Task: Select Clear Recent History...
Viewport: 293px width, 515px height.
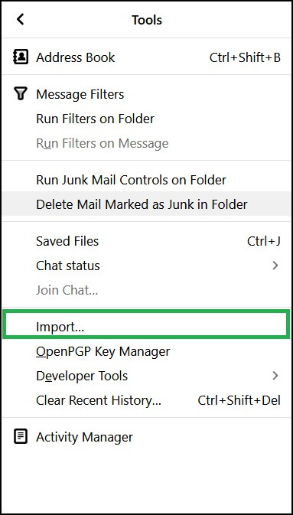Action: click(x=147, y=399)
